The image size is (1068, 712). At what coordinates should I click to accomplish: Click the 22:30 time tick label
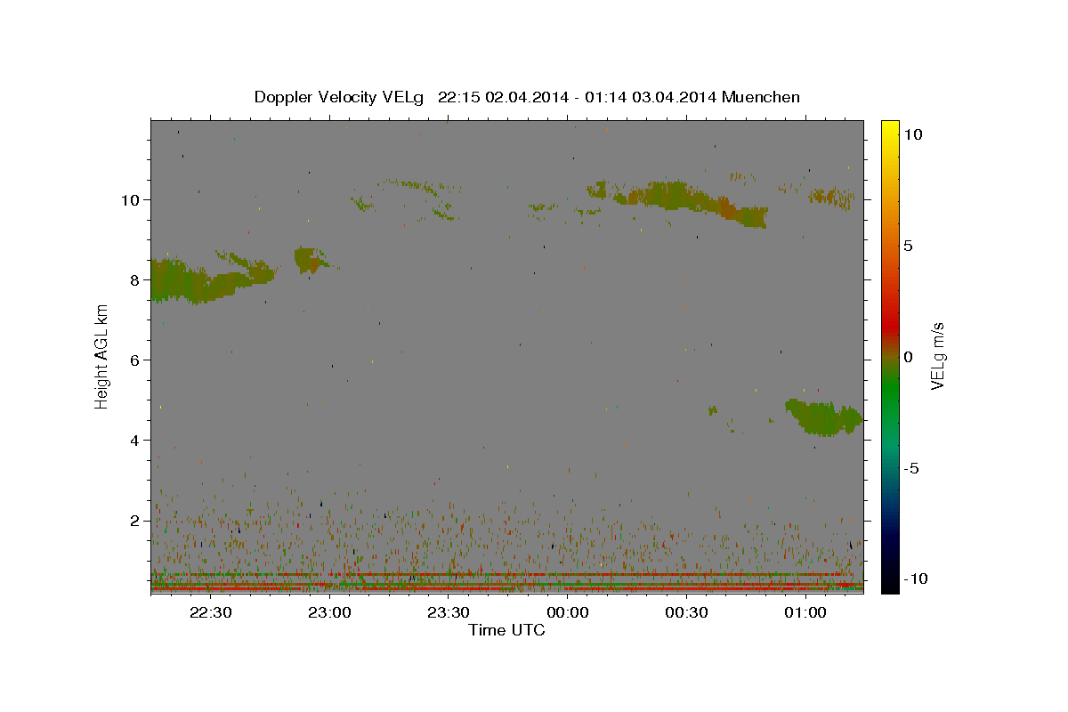coord(210,613)
